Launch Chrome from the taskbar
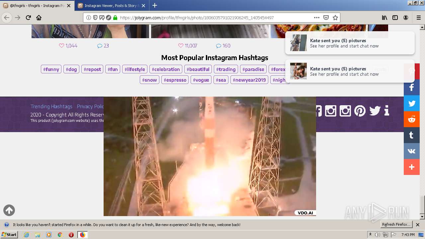 [x=60, y=235]
